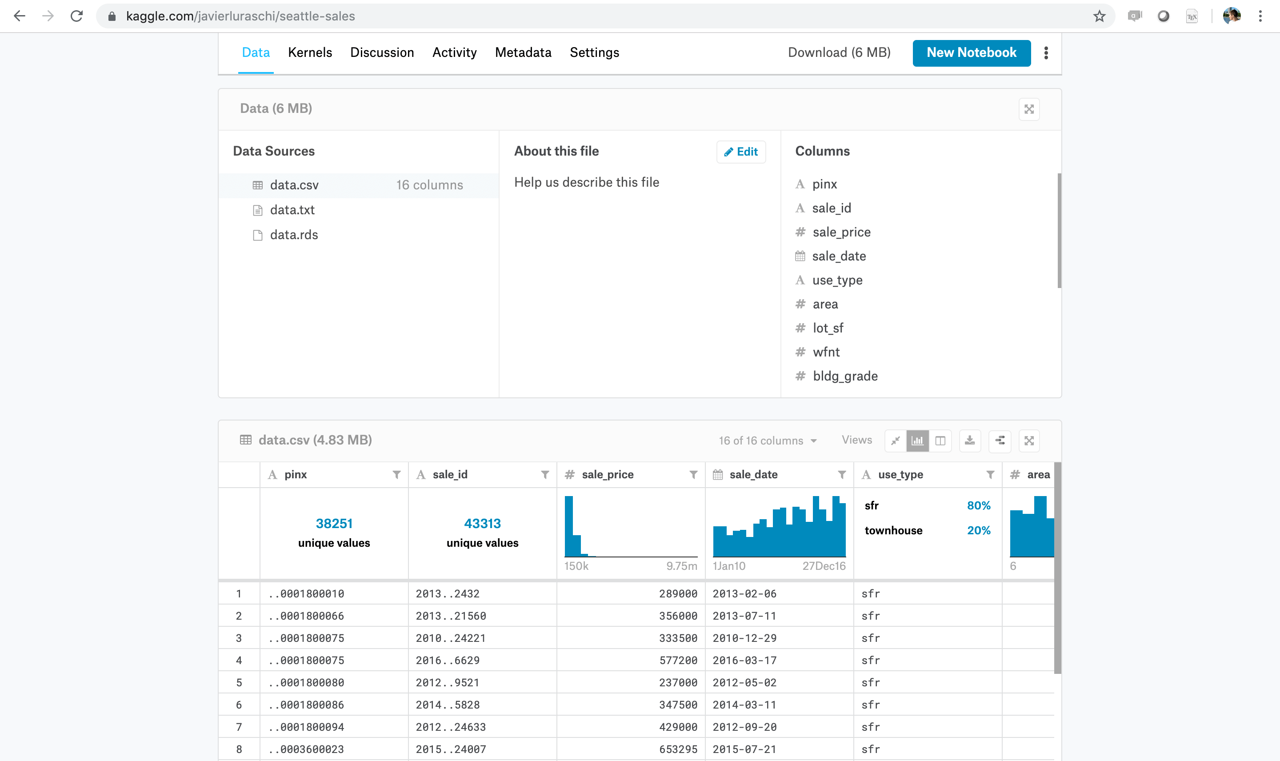
Task: Open the Metadata tab
Action: (523, 53)
